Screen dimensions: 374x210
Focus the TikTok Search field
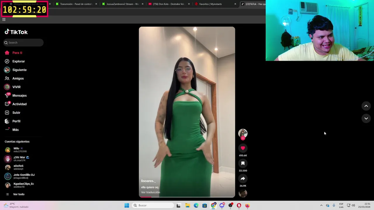click(23, 43)
